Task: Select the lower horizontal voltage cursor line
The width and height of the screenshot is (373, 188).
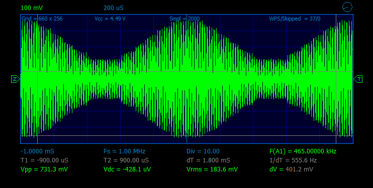Action: pyautogui.click(x=187, y=136)
